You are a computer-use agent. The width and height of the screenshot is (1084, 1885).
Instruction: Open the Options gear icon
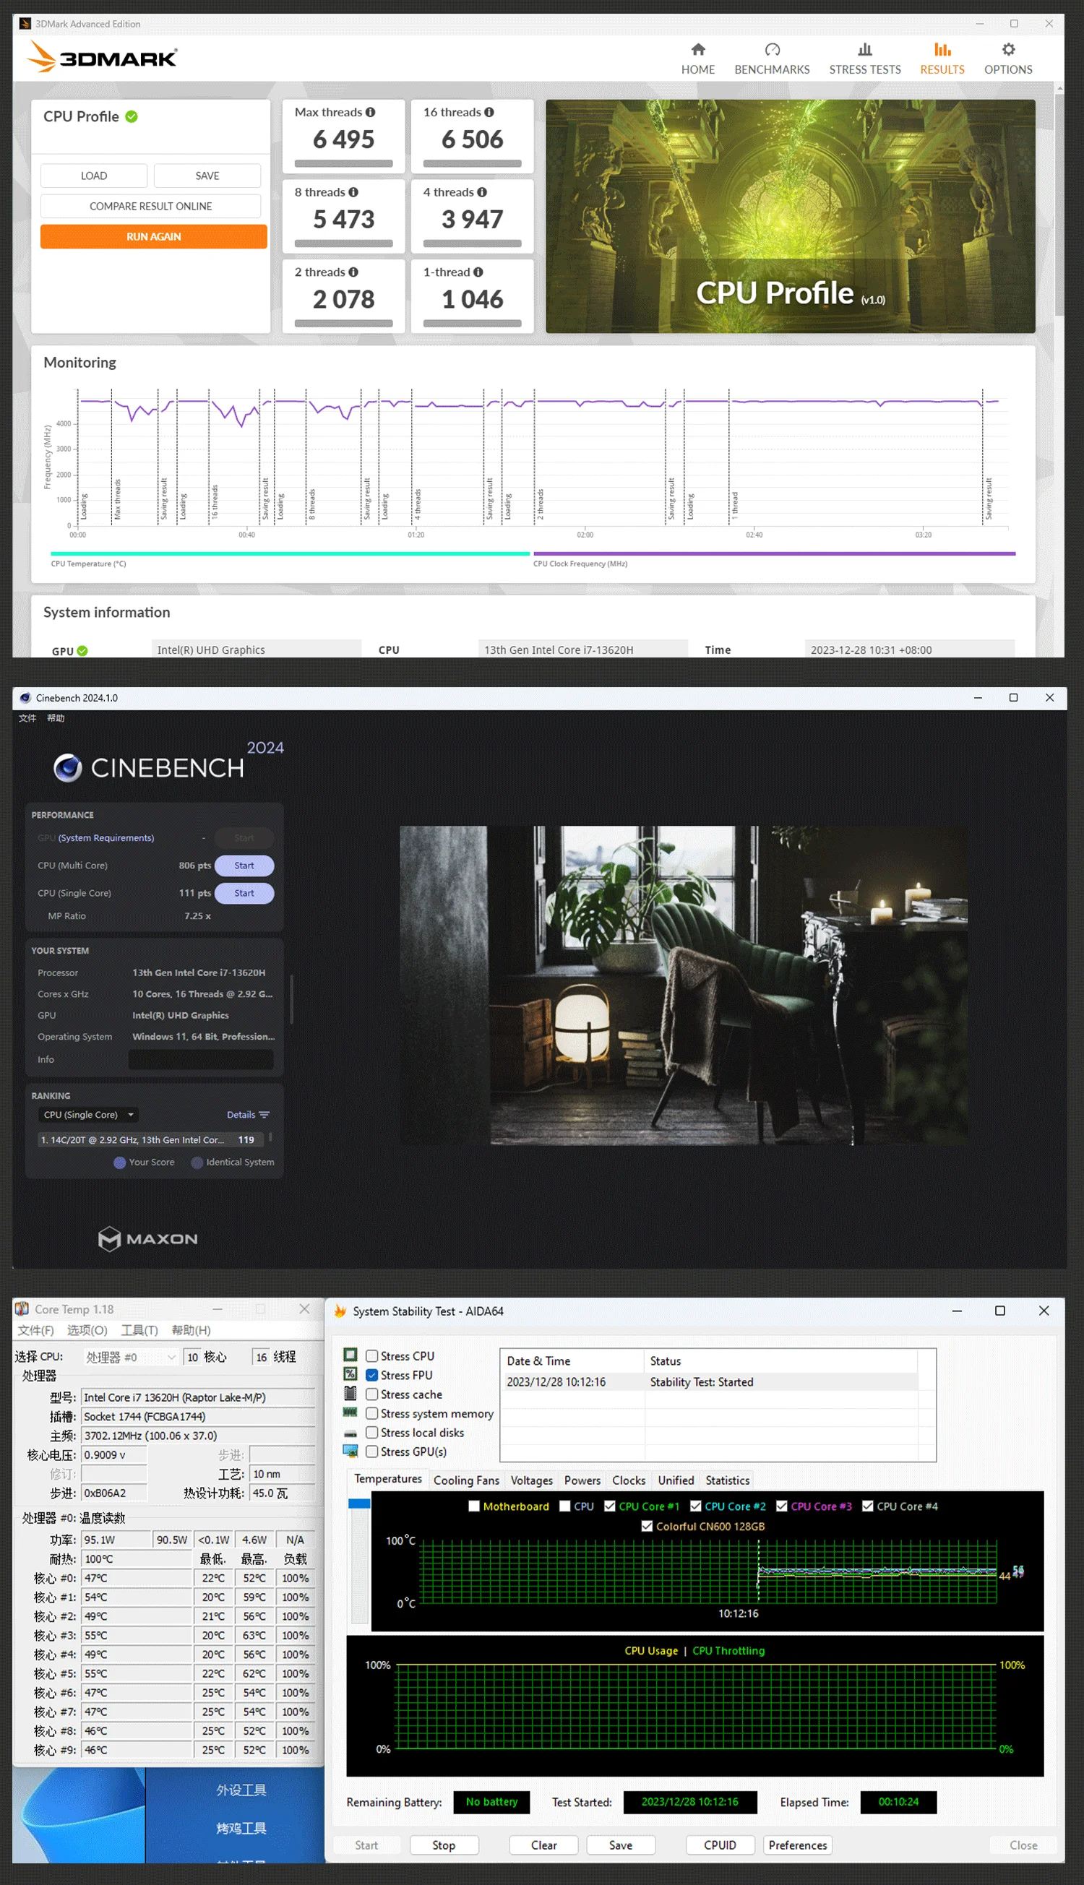coord(1007,50)
